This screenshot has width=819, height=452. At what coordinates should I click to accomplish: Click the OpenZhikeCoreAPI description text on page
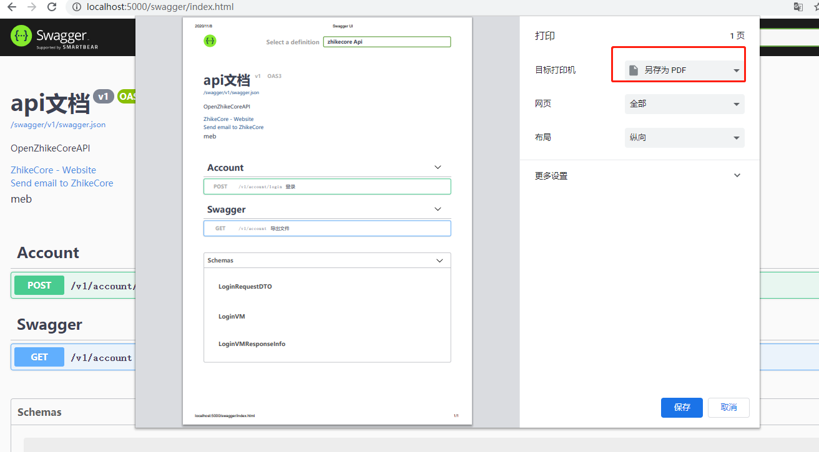click(50, 148)
